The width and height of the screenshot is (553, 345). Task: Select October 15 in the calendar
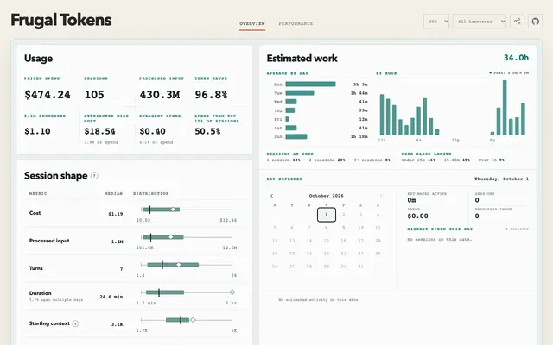point(327,241)
